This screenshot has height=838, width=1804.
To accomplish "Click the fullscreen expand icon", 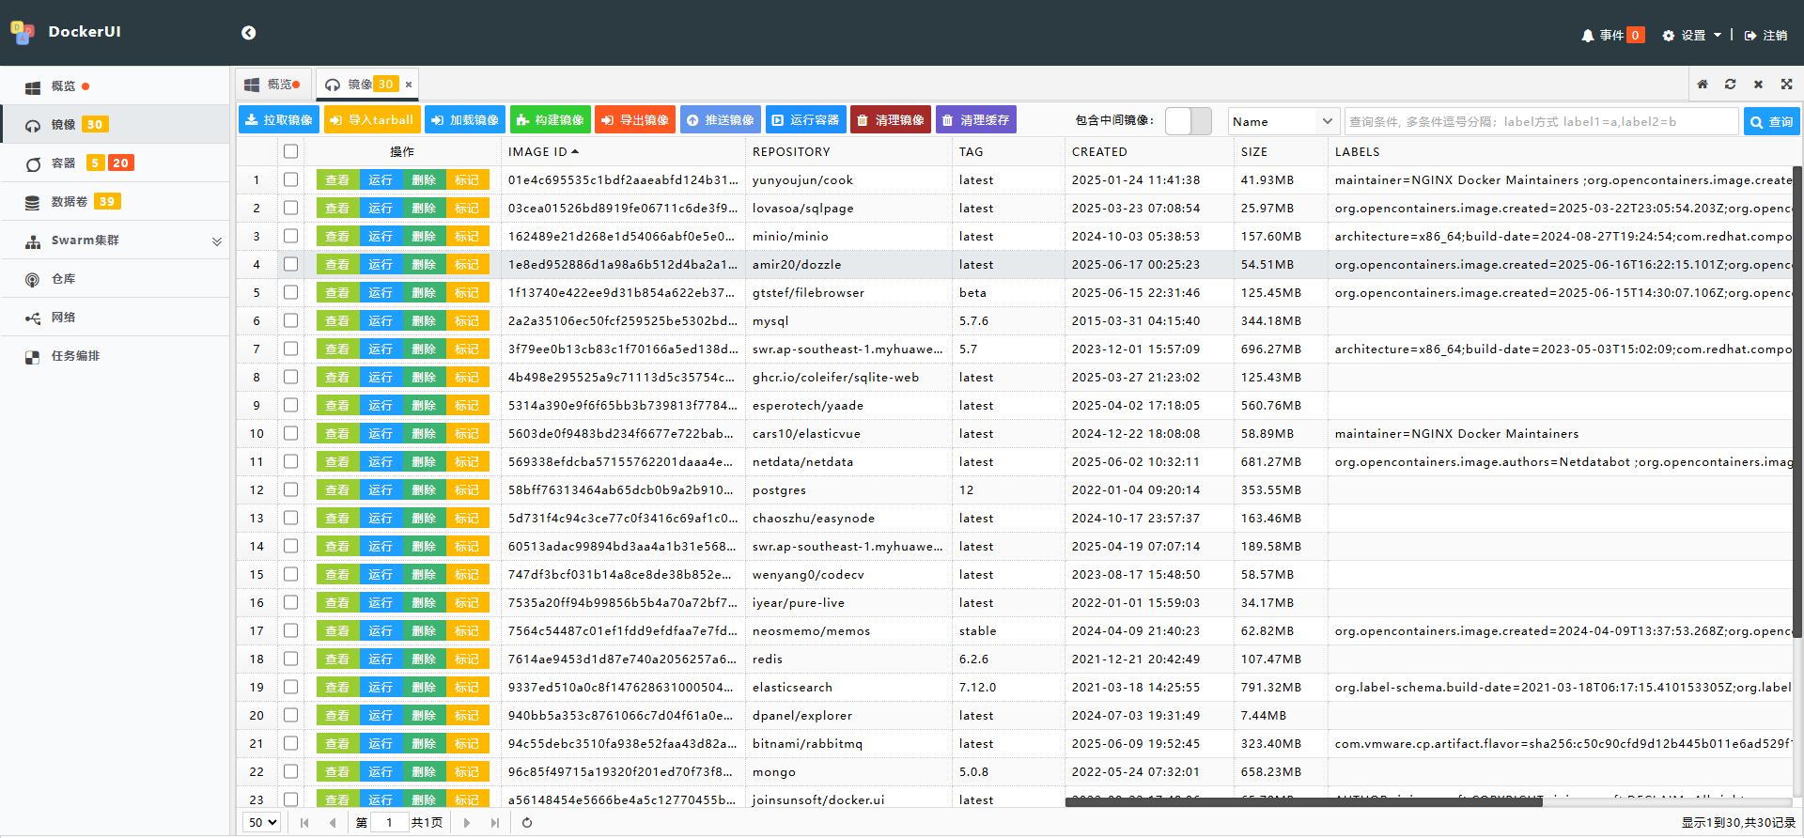I will 1786,85.
